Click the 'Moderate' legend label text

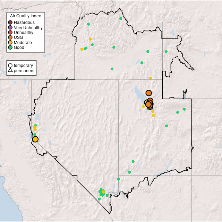[23, 43]
